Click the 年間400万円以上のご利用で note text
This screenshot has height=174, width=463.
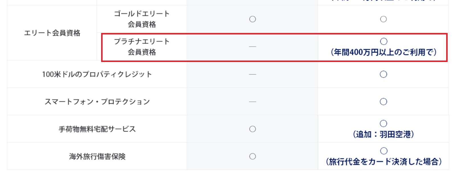pyautogui.click(x=384, y=52)
